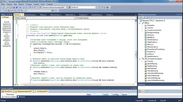Collapse the Update method outlining marker
This screenshot has width=183, height=102.
point(18,35)
